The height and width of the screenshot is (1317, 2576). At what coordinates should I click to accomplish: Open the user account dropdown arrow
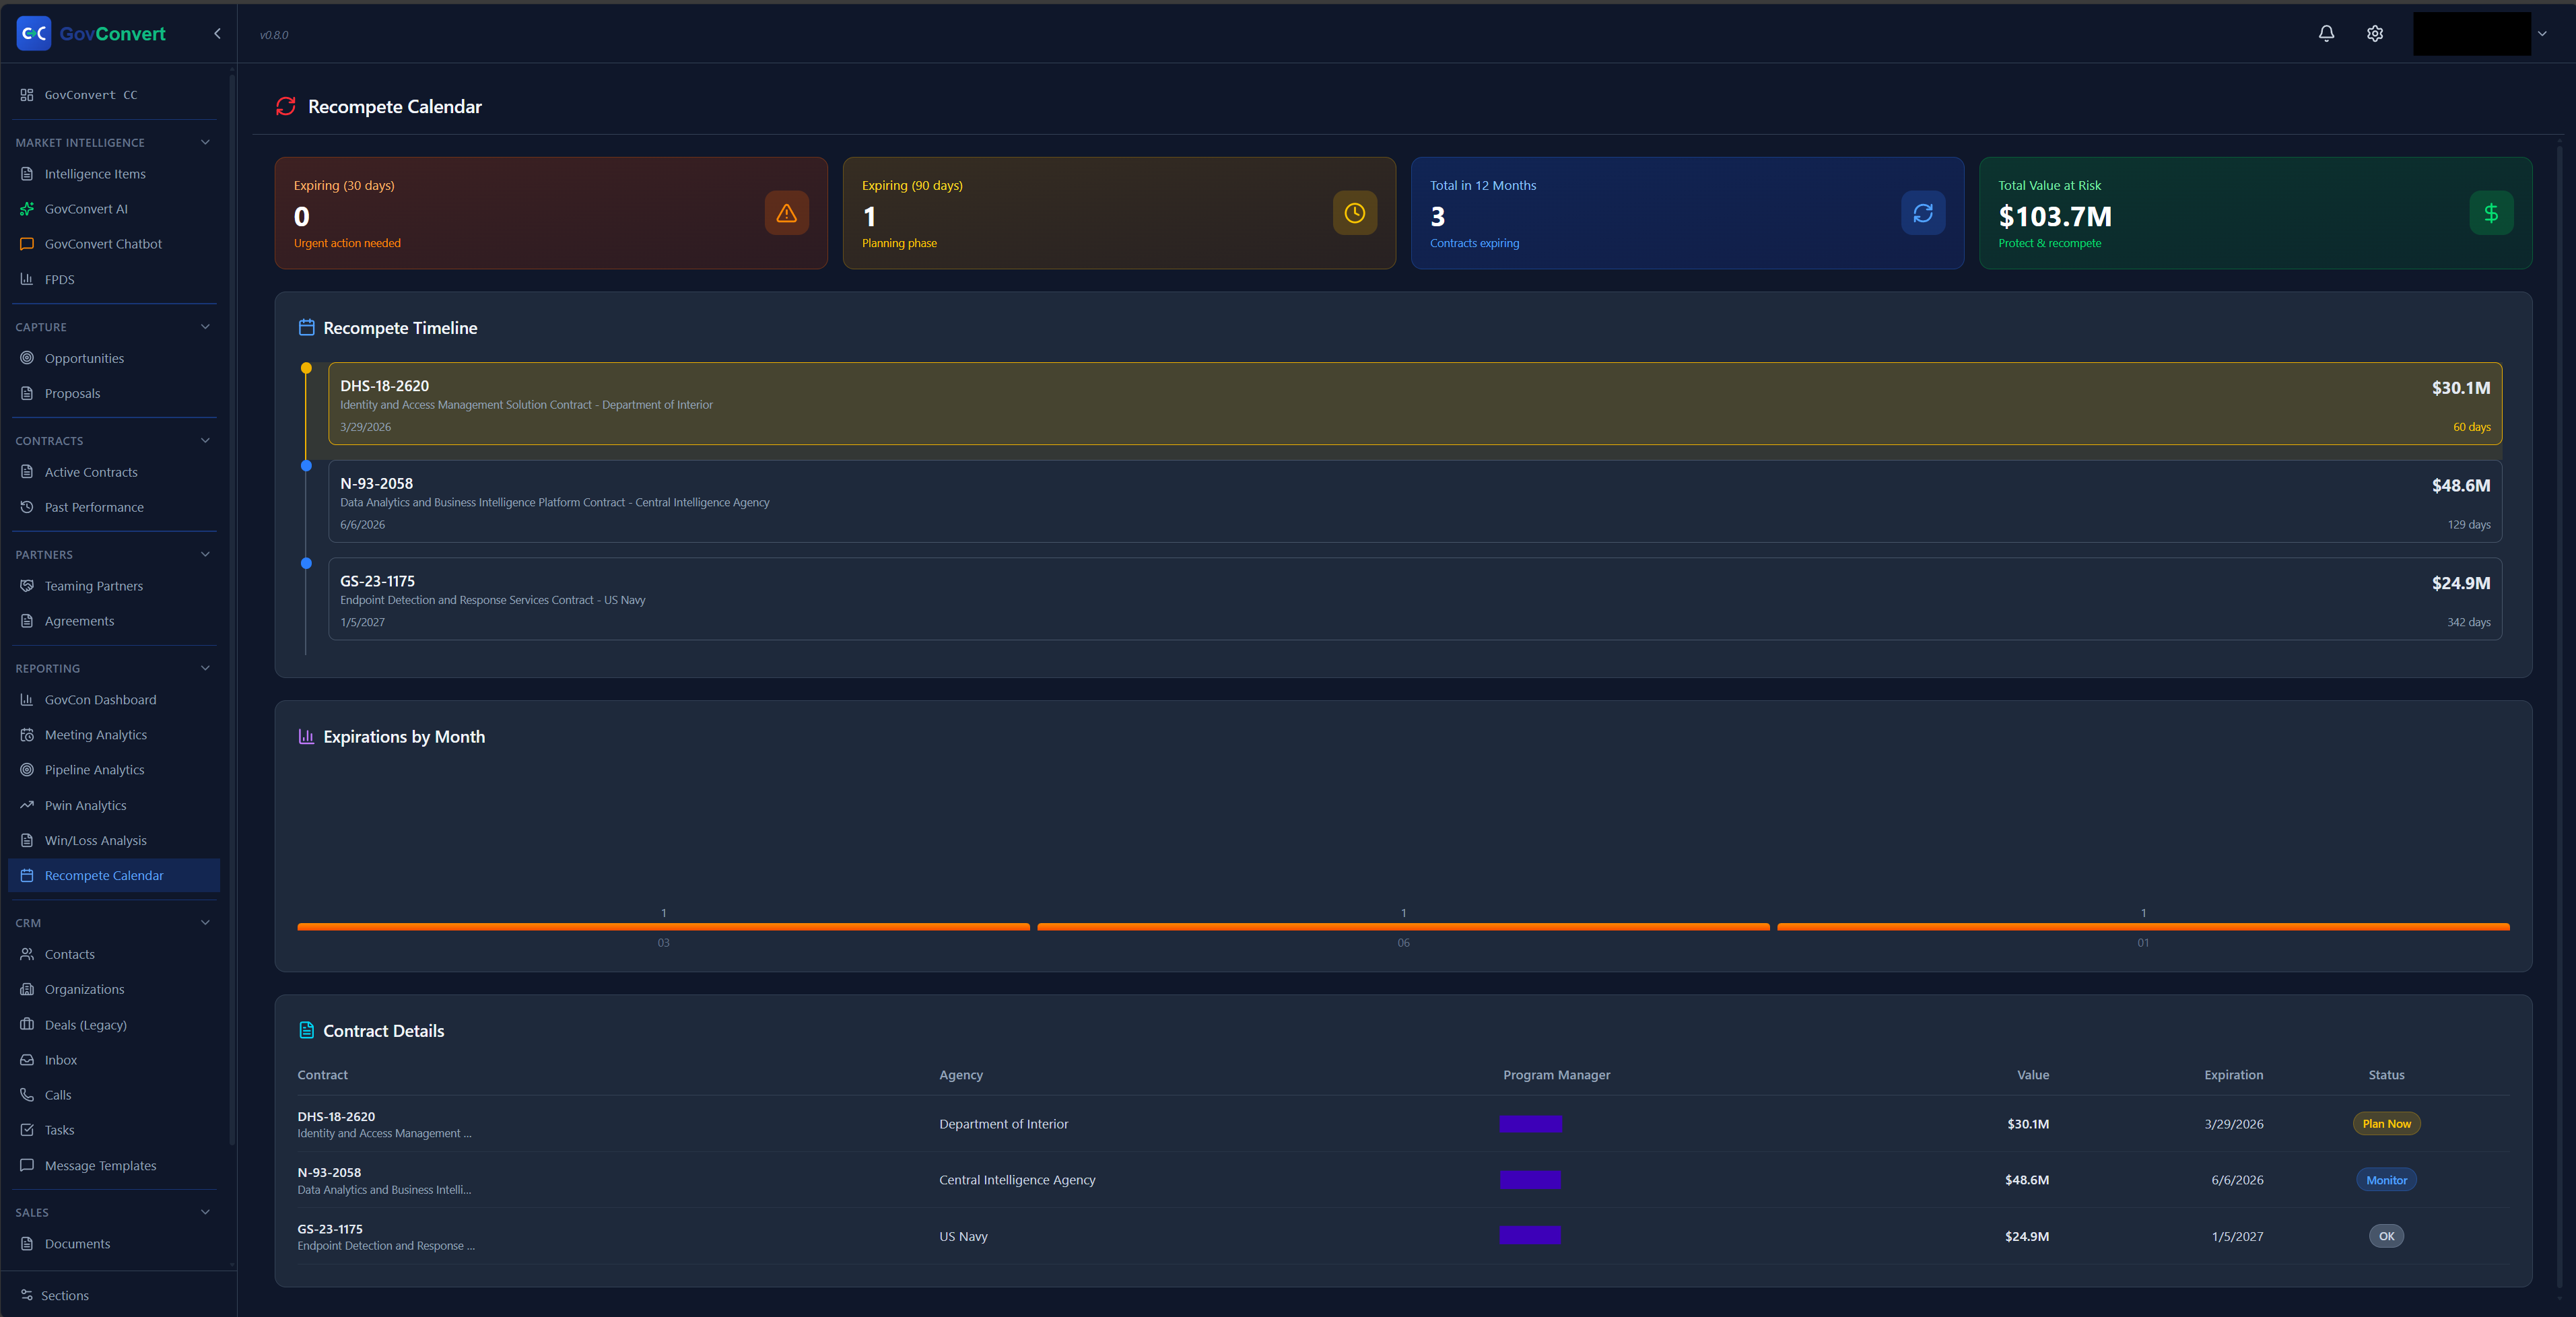click(x=2541, y=34)
